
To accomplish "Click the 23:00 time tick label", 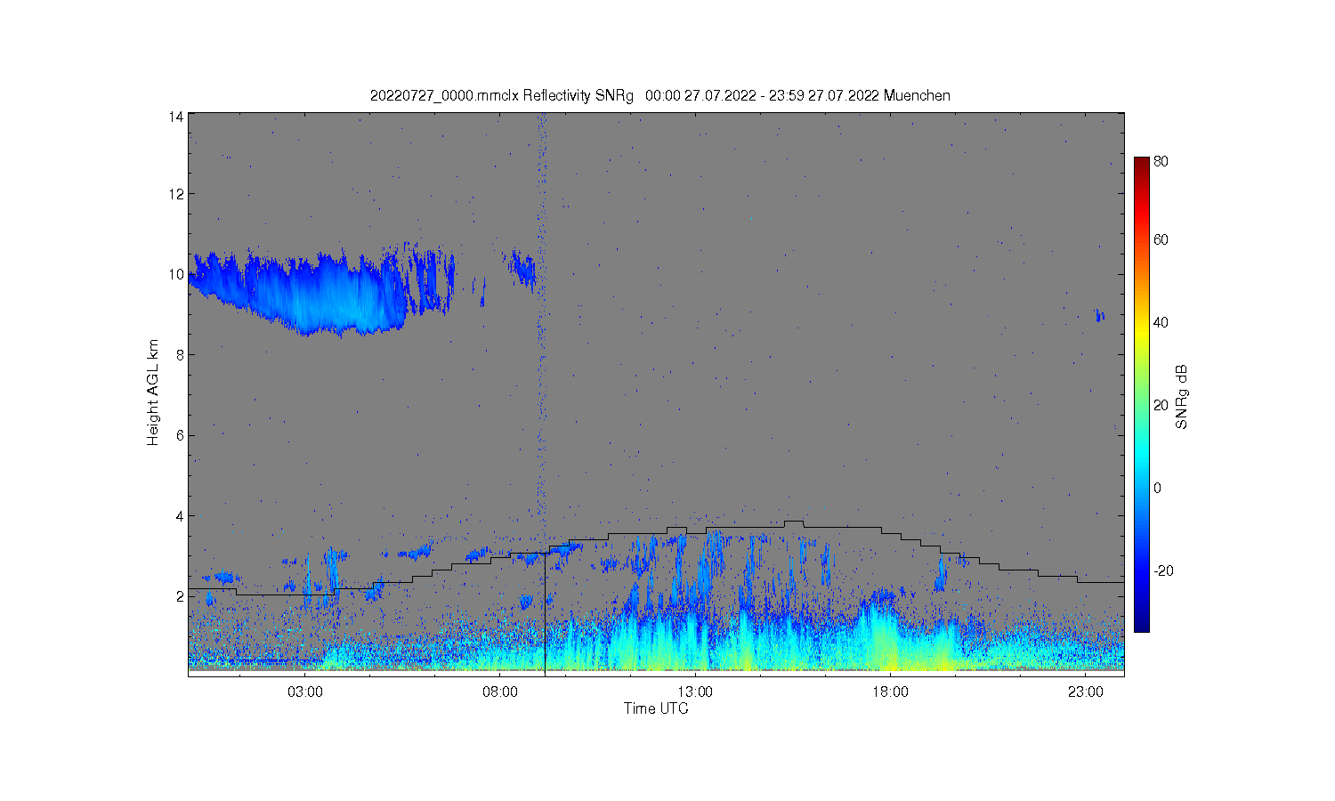I will coord(1086,692).
